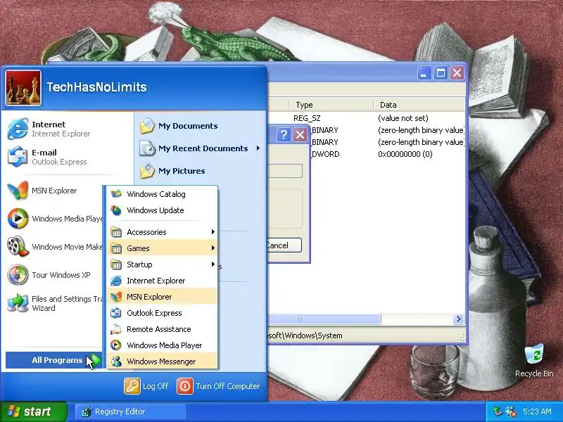
Task: Open Windows Media Player in the All Programs submenu
Action: point(163,345)
